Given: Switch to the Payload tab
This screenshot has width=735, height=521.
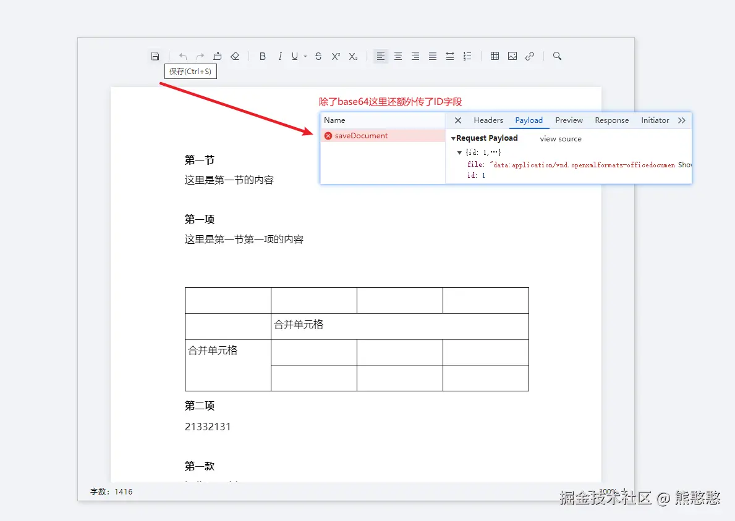Looking at the screenshot, I should click(x=529, y=120).
